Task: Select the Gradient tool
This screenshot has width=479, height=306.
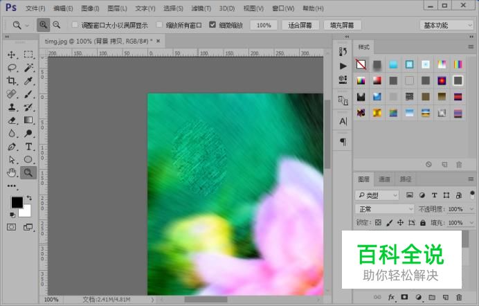Action: click(x=28, y=120)
